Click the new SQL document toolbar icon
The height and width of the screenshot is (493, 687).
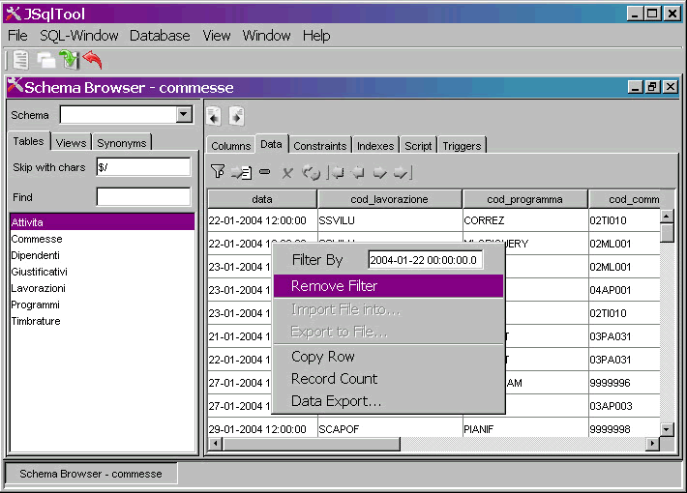click(20, 61)
